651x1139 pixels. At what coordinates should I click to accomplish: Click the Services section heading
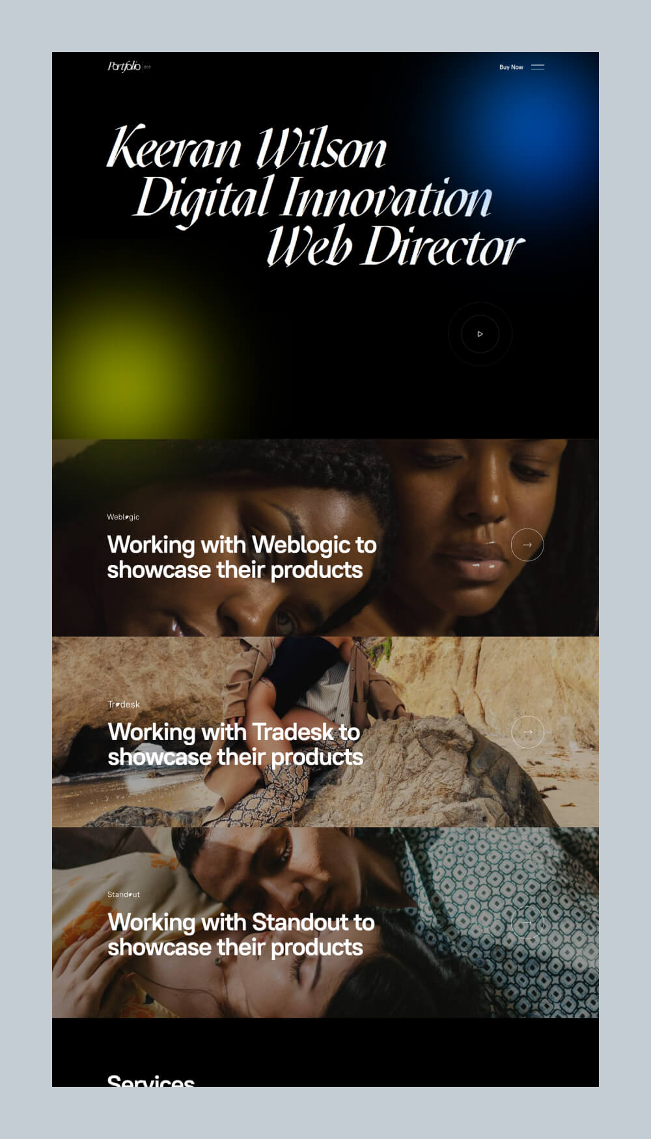pyautogui.click(x=151, y=1080)
